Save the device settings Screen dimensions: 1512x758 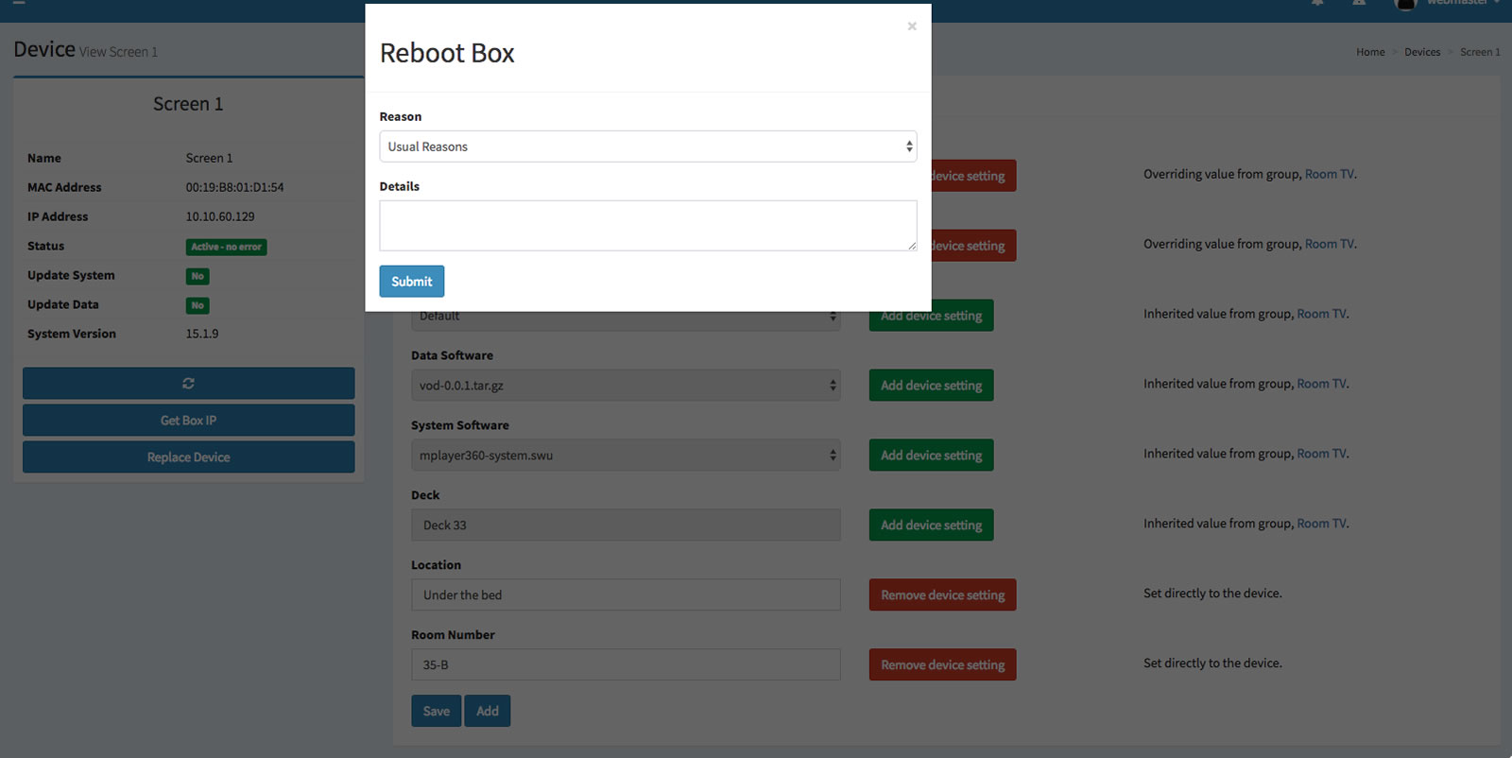(x=436, y=711)
